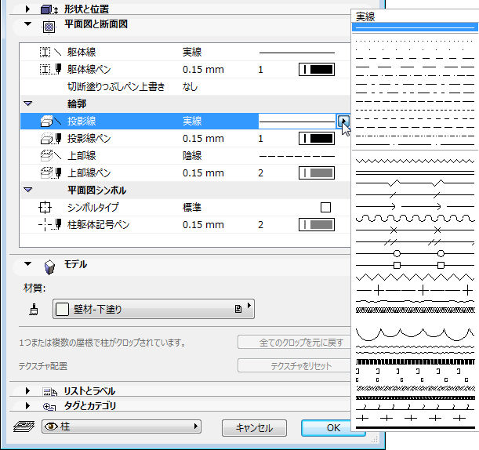Screen dimensions: 479x450
Task: Click the 柱躯体記号ペン icon
Action: pyautogui.click(x=50, y=224)
